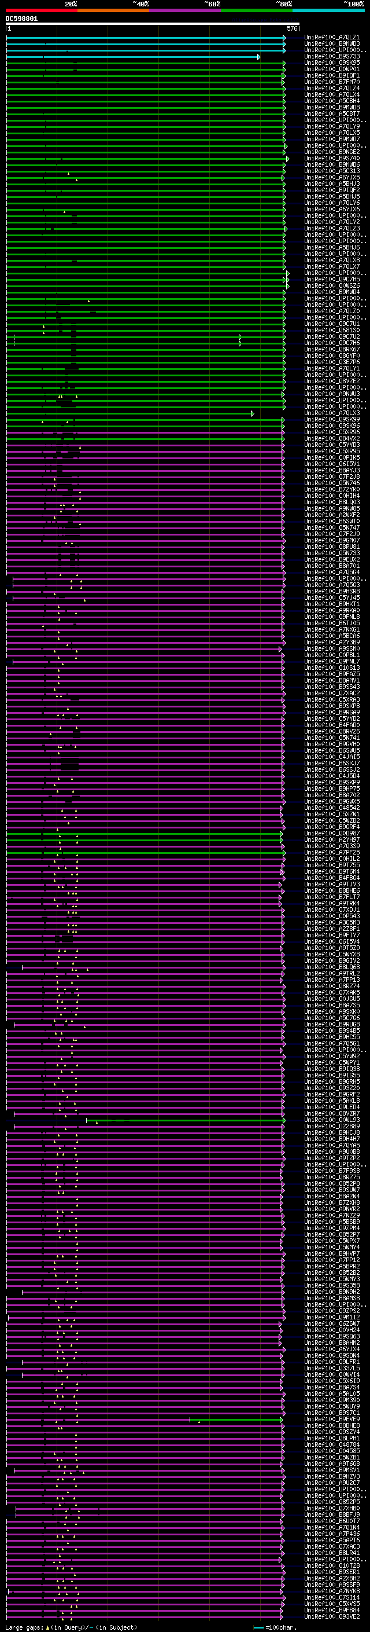This screenshot has height=1632, width=370.
Task: Click the red ~20% identity legend bar
Action: 42,11
